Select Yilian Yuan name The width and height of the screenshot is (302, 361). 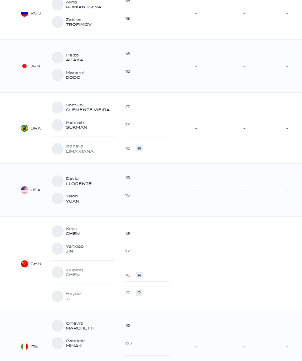pos(73,199)
